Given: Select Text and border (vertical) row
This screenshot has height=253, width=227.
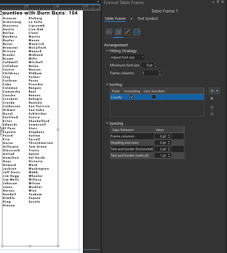Looking at the screenshot, I should [x=147, y=155].
